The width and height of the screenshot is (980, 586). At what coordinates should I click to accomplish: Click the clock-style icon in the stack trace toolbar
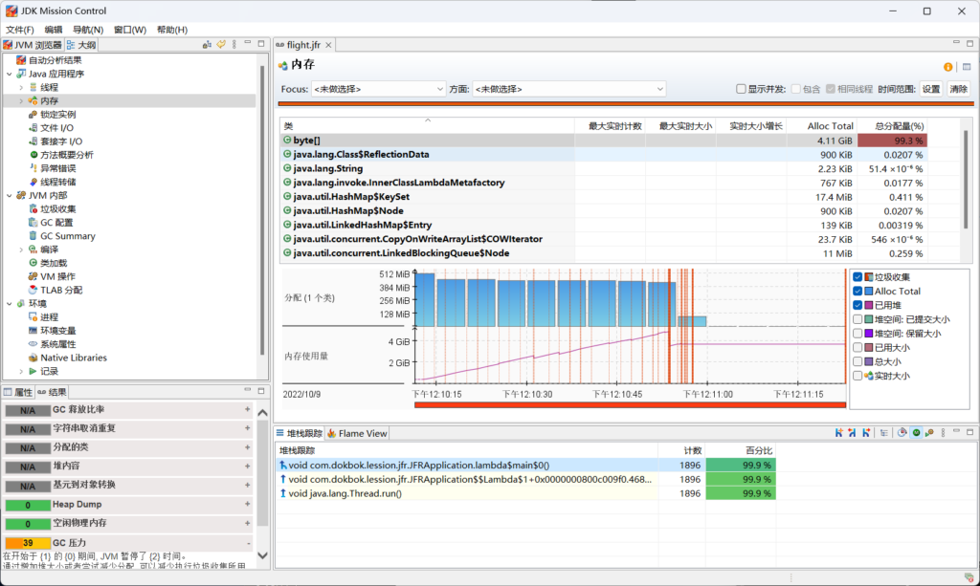tap(902, 432)
